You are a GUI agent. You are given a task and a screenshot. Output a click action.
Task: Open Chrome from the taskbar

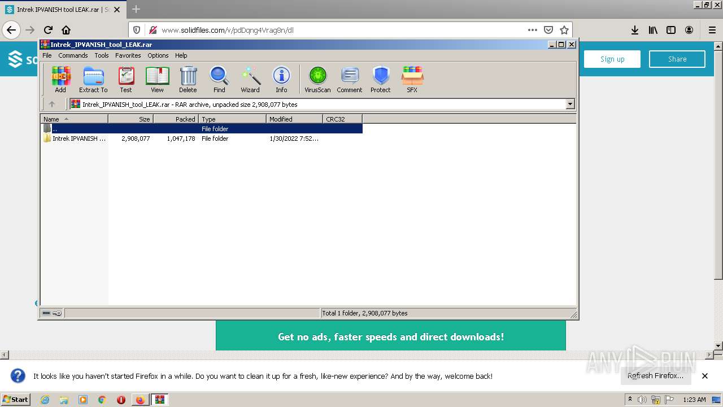[x=102, y=400]
